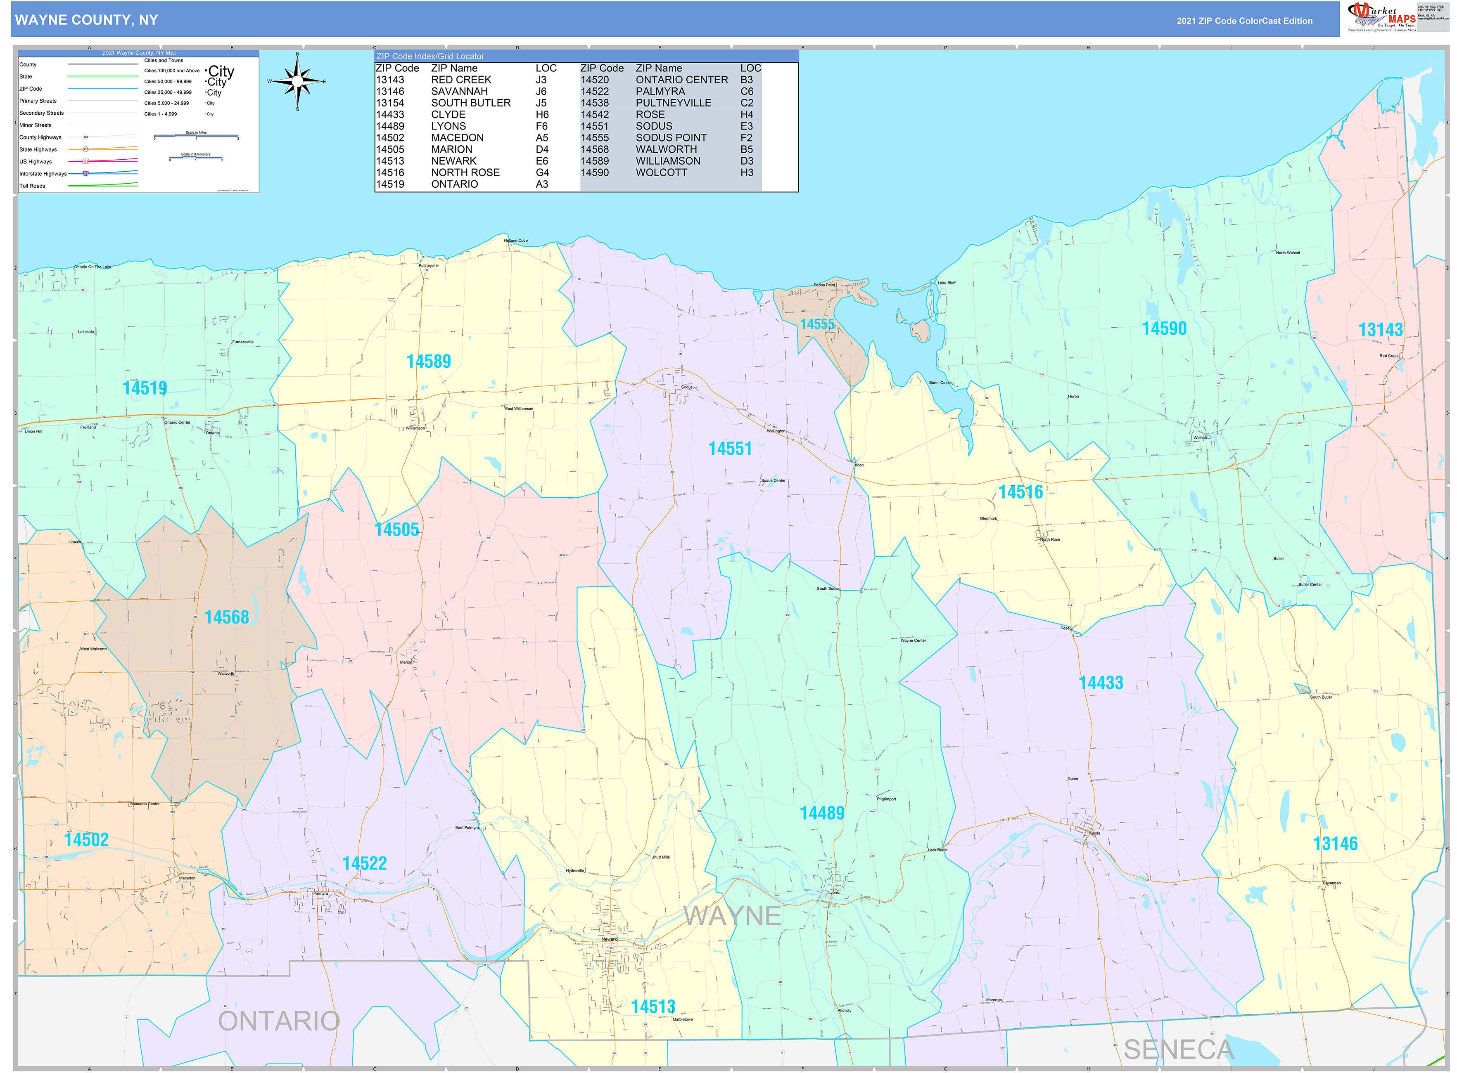Click the 14502 ZIP label on the map
The image size is (1457, 1073).
tap(86, 840)
